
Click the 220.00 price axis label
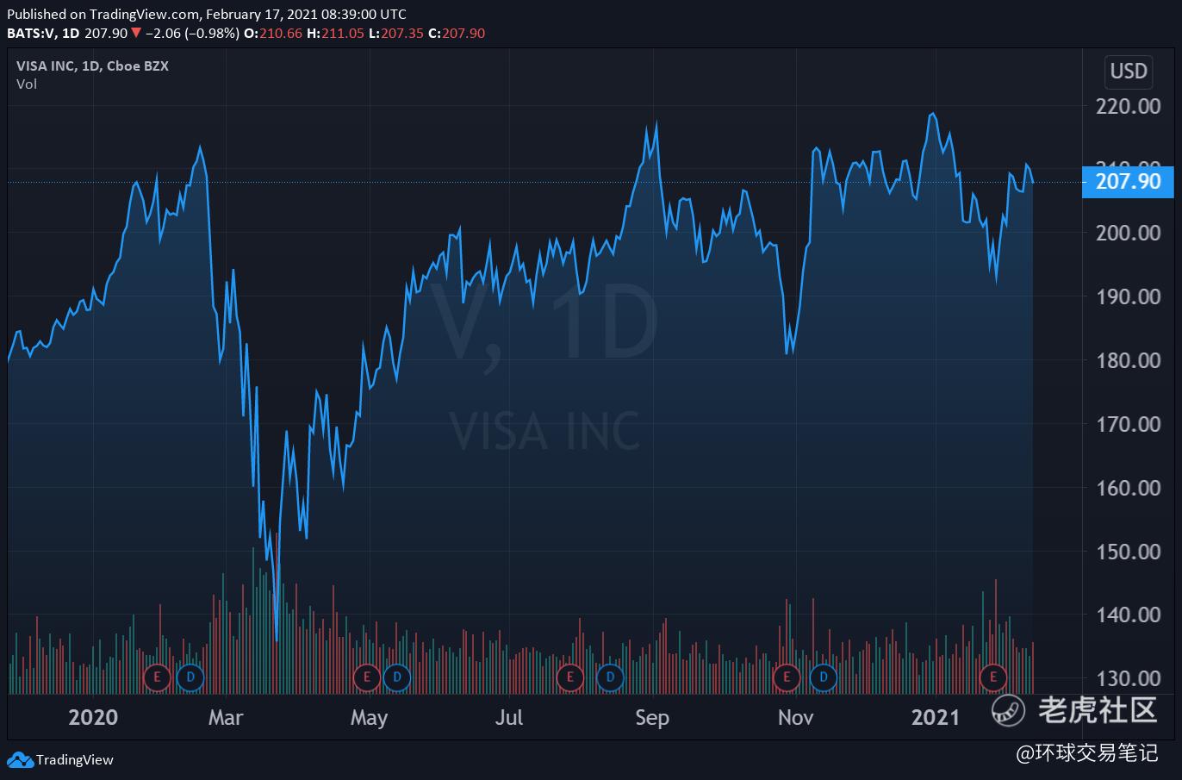pos(1128,106)
